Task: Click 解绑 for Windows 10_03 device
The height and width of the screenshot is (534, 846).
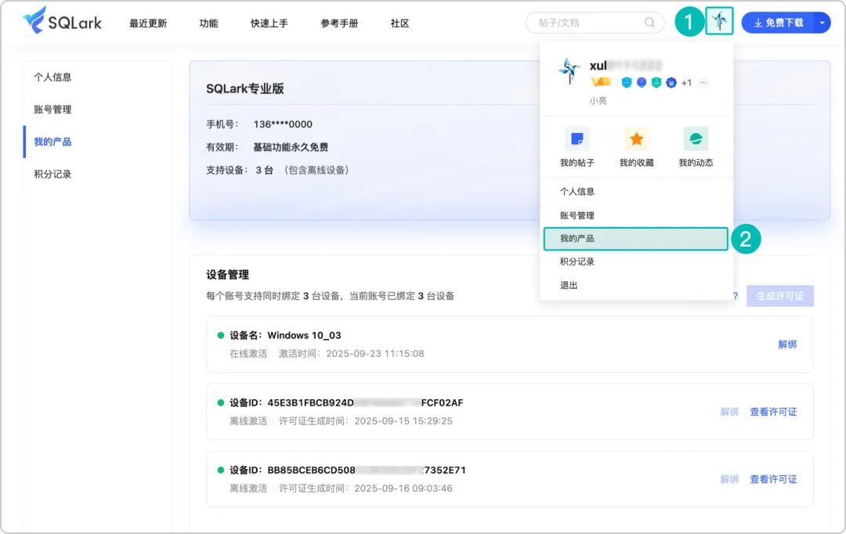Action: pos(787,345)
